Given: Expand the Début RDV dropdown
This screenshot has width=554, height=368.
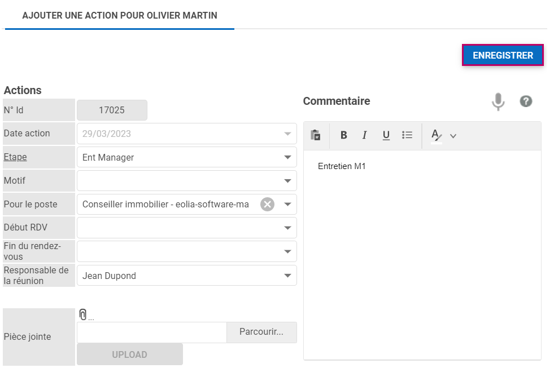Looking at the screenshot, I should coord(287,228).
